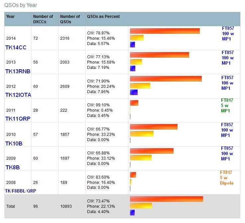Open the TK/F8BBL/QRP callsign link
The image size is (245, 223).
[x=20, y=191]
